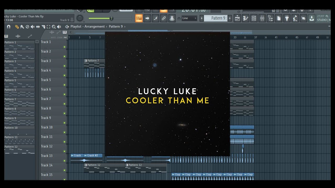335x188 pixels.
Task: Click the arrow left of Pattern 9 selector
Action: 202,18
